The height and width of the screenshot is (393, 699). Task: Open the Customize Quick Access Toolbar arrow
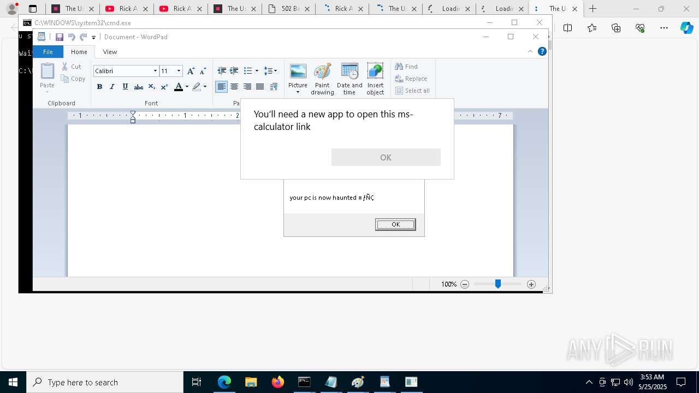[93, 38]
